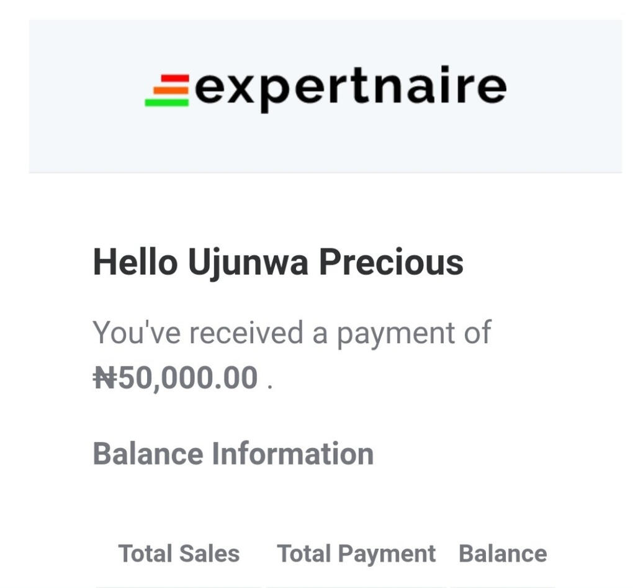Click the ₦50,000.00 payment amount
633x588 pixels.
[x=176, y=378]
